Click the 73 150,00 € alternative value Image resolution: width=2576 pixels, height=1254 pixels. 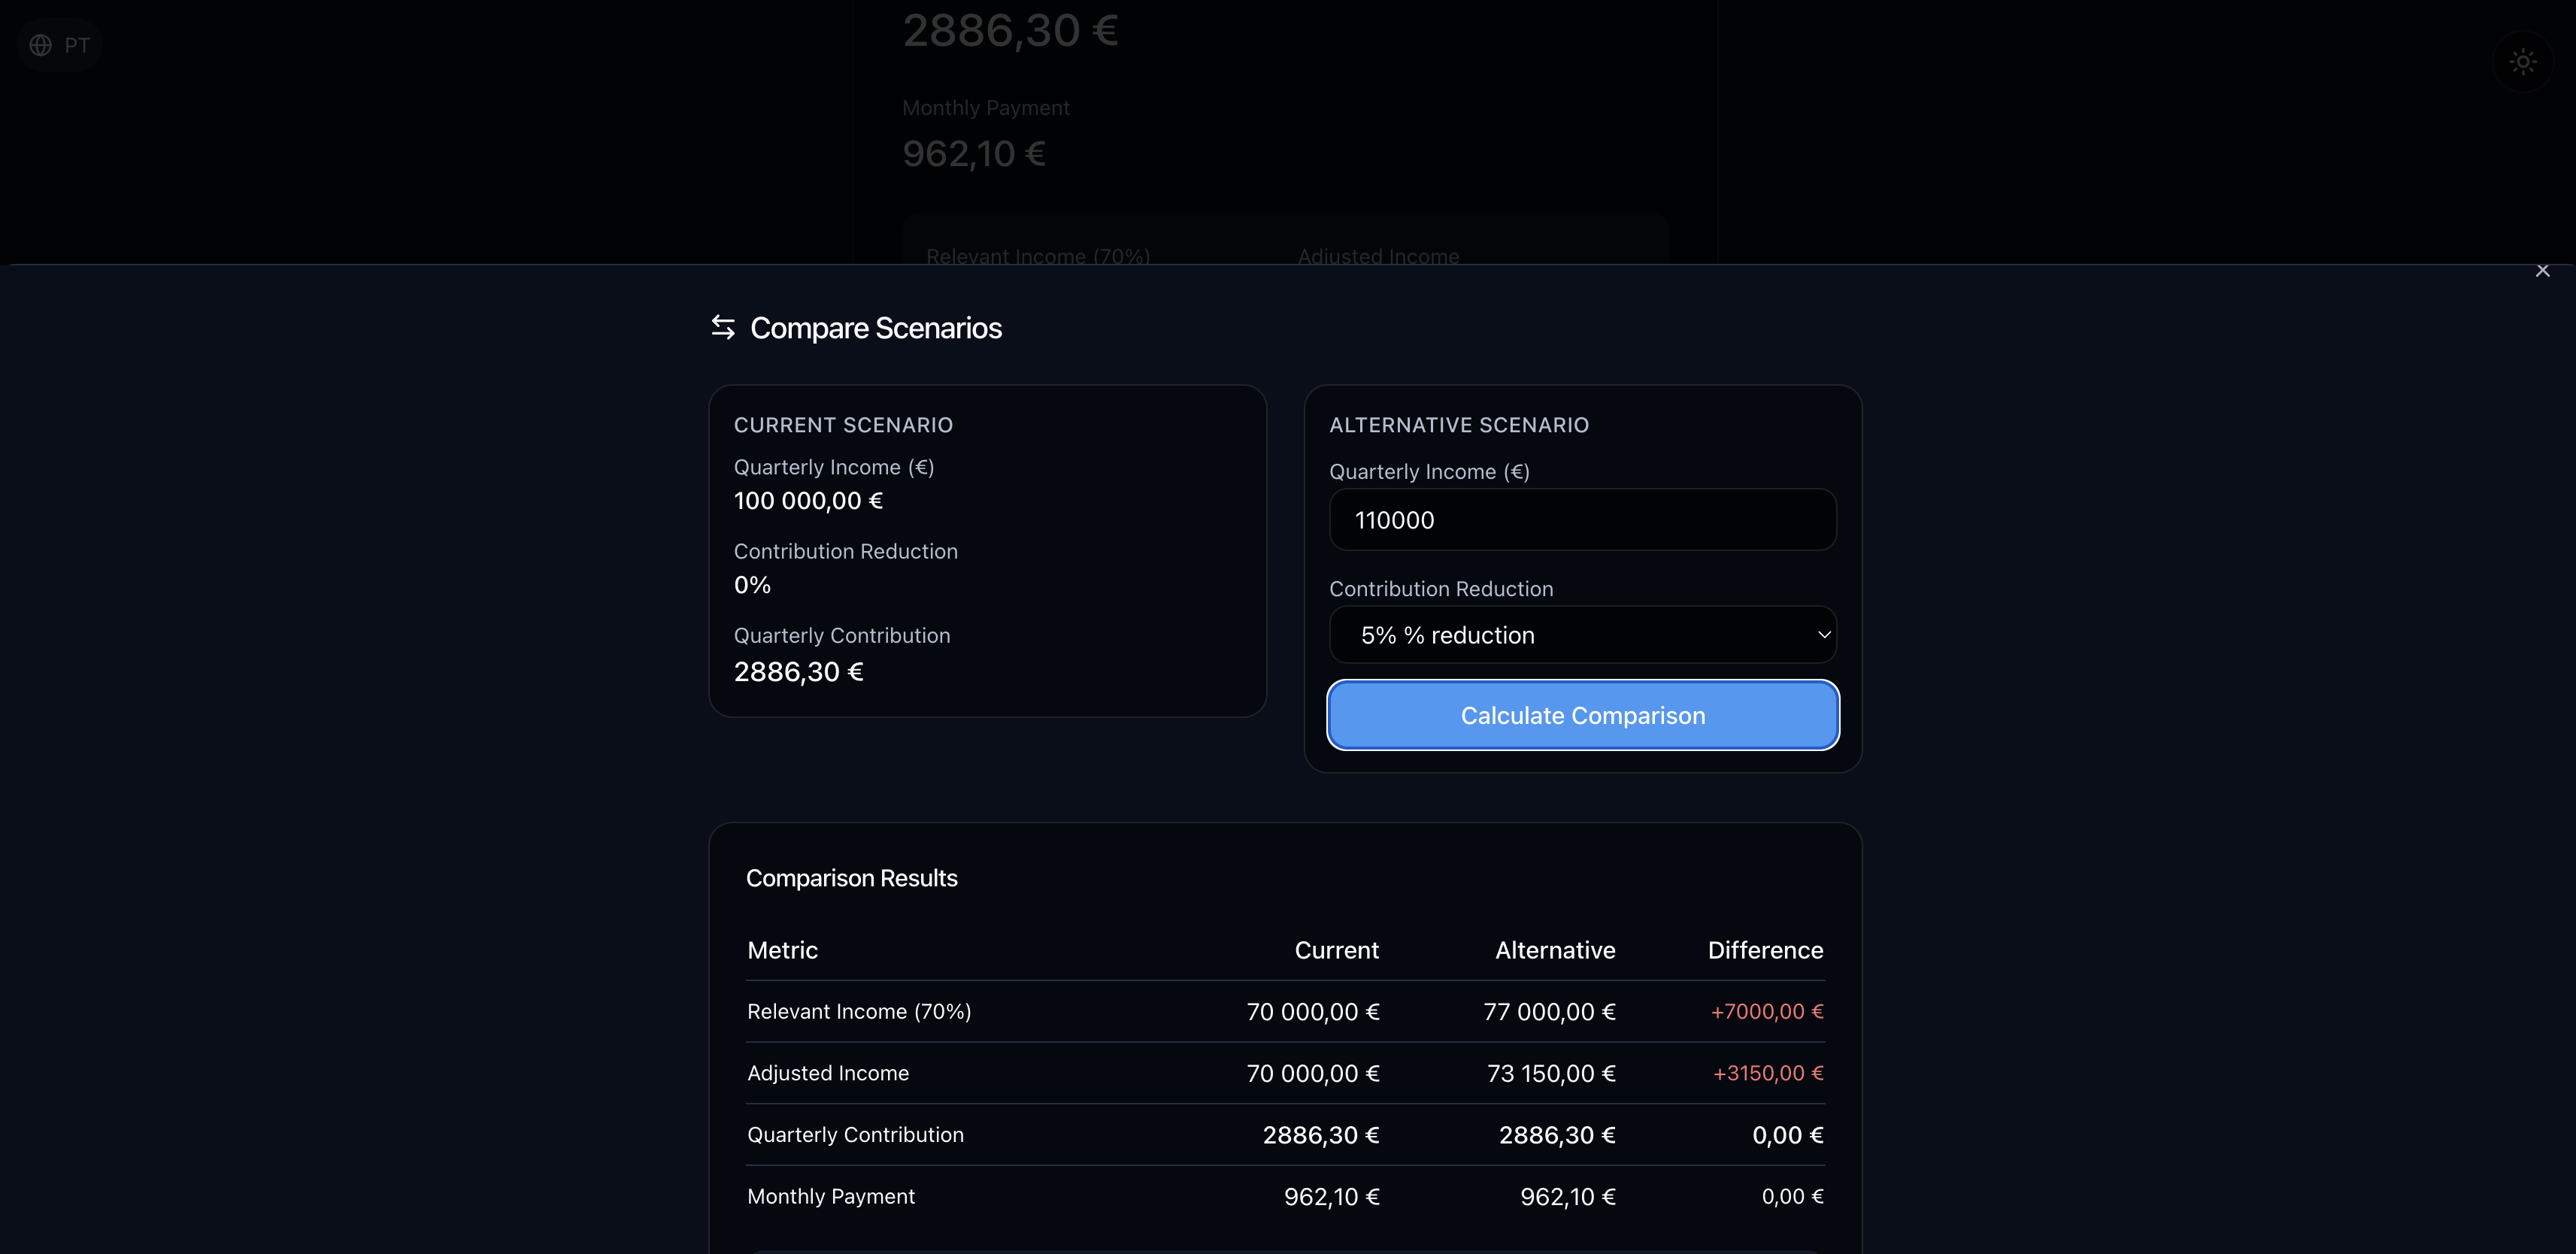click(x=1551, y=1074)
